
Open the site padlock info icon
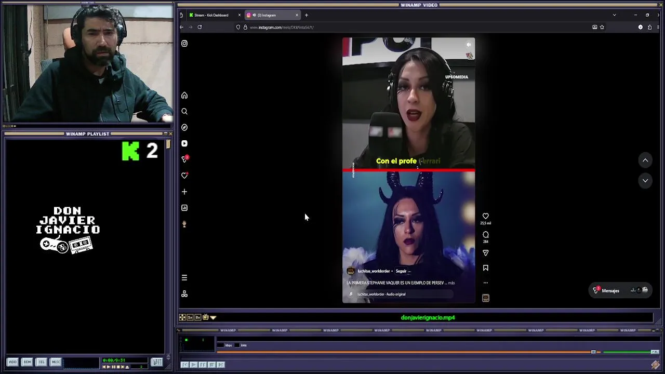[x=245, y=27]
